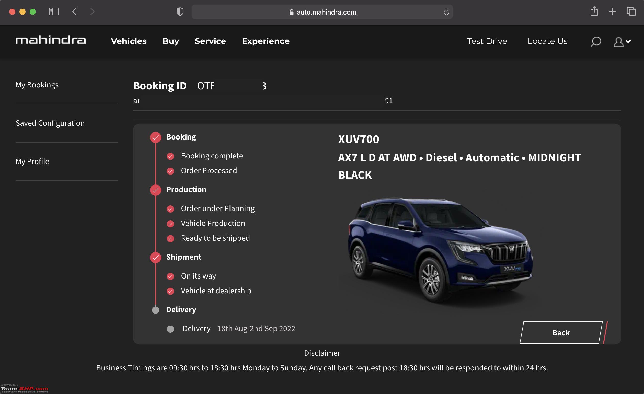Select My Bookings in sidebar

[37, 85]
